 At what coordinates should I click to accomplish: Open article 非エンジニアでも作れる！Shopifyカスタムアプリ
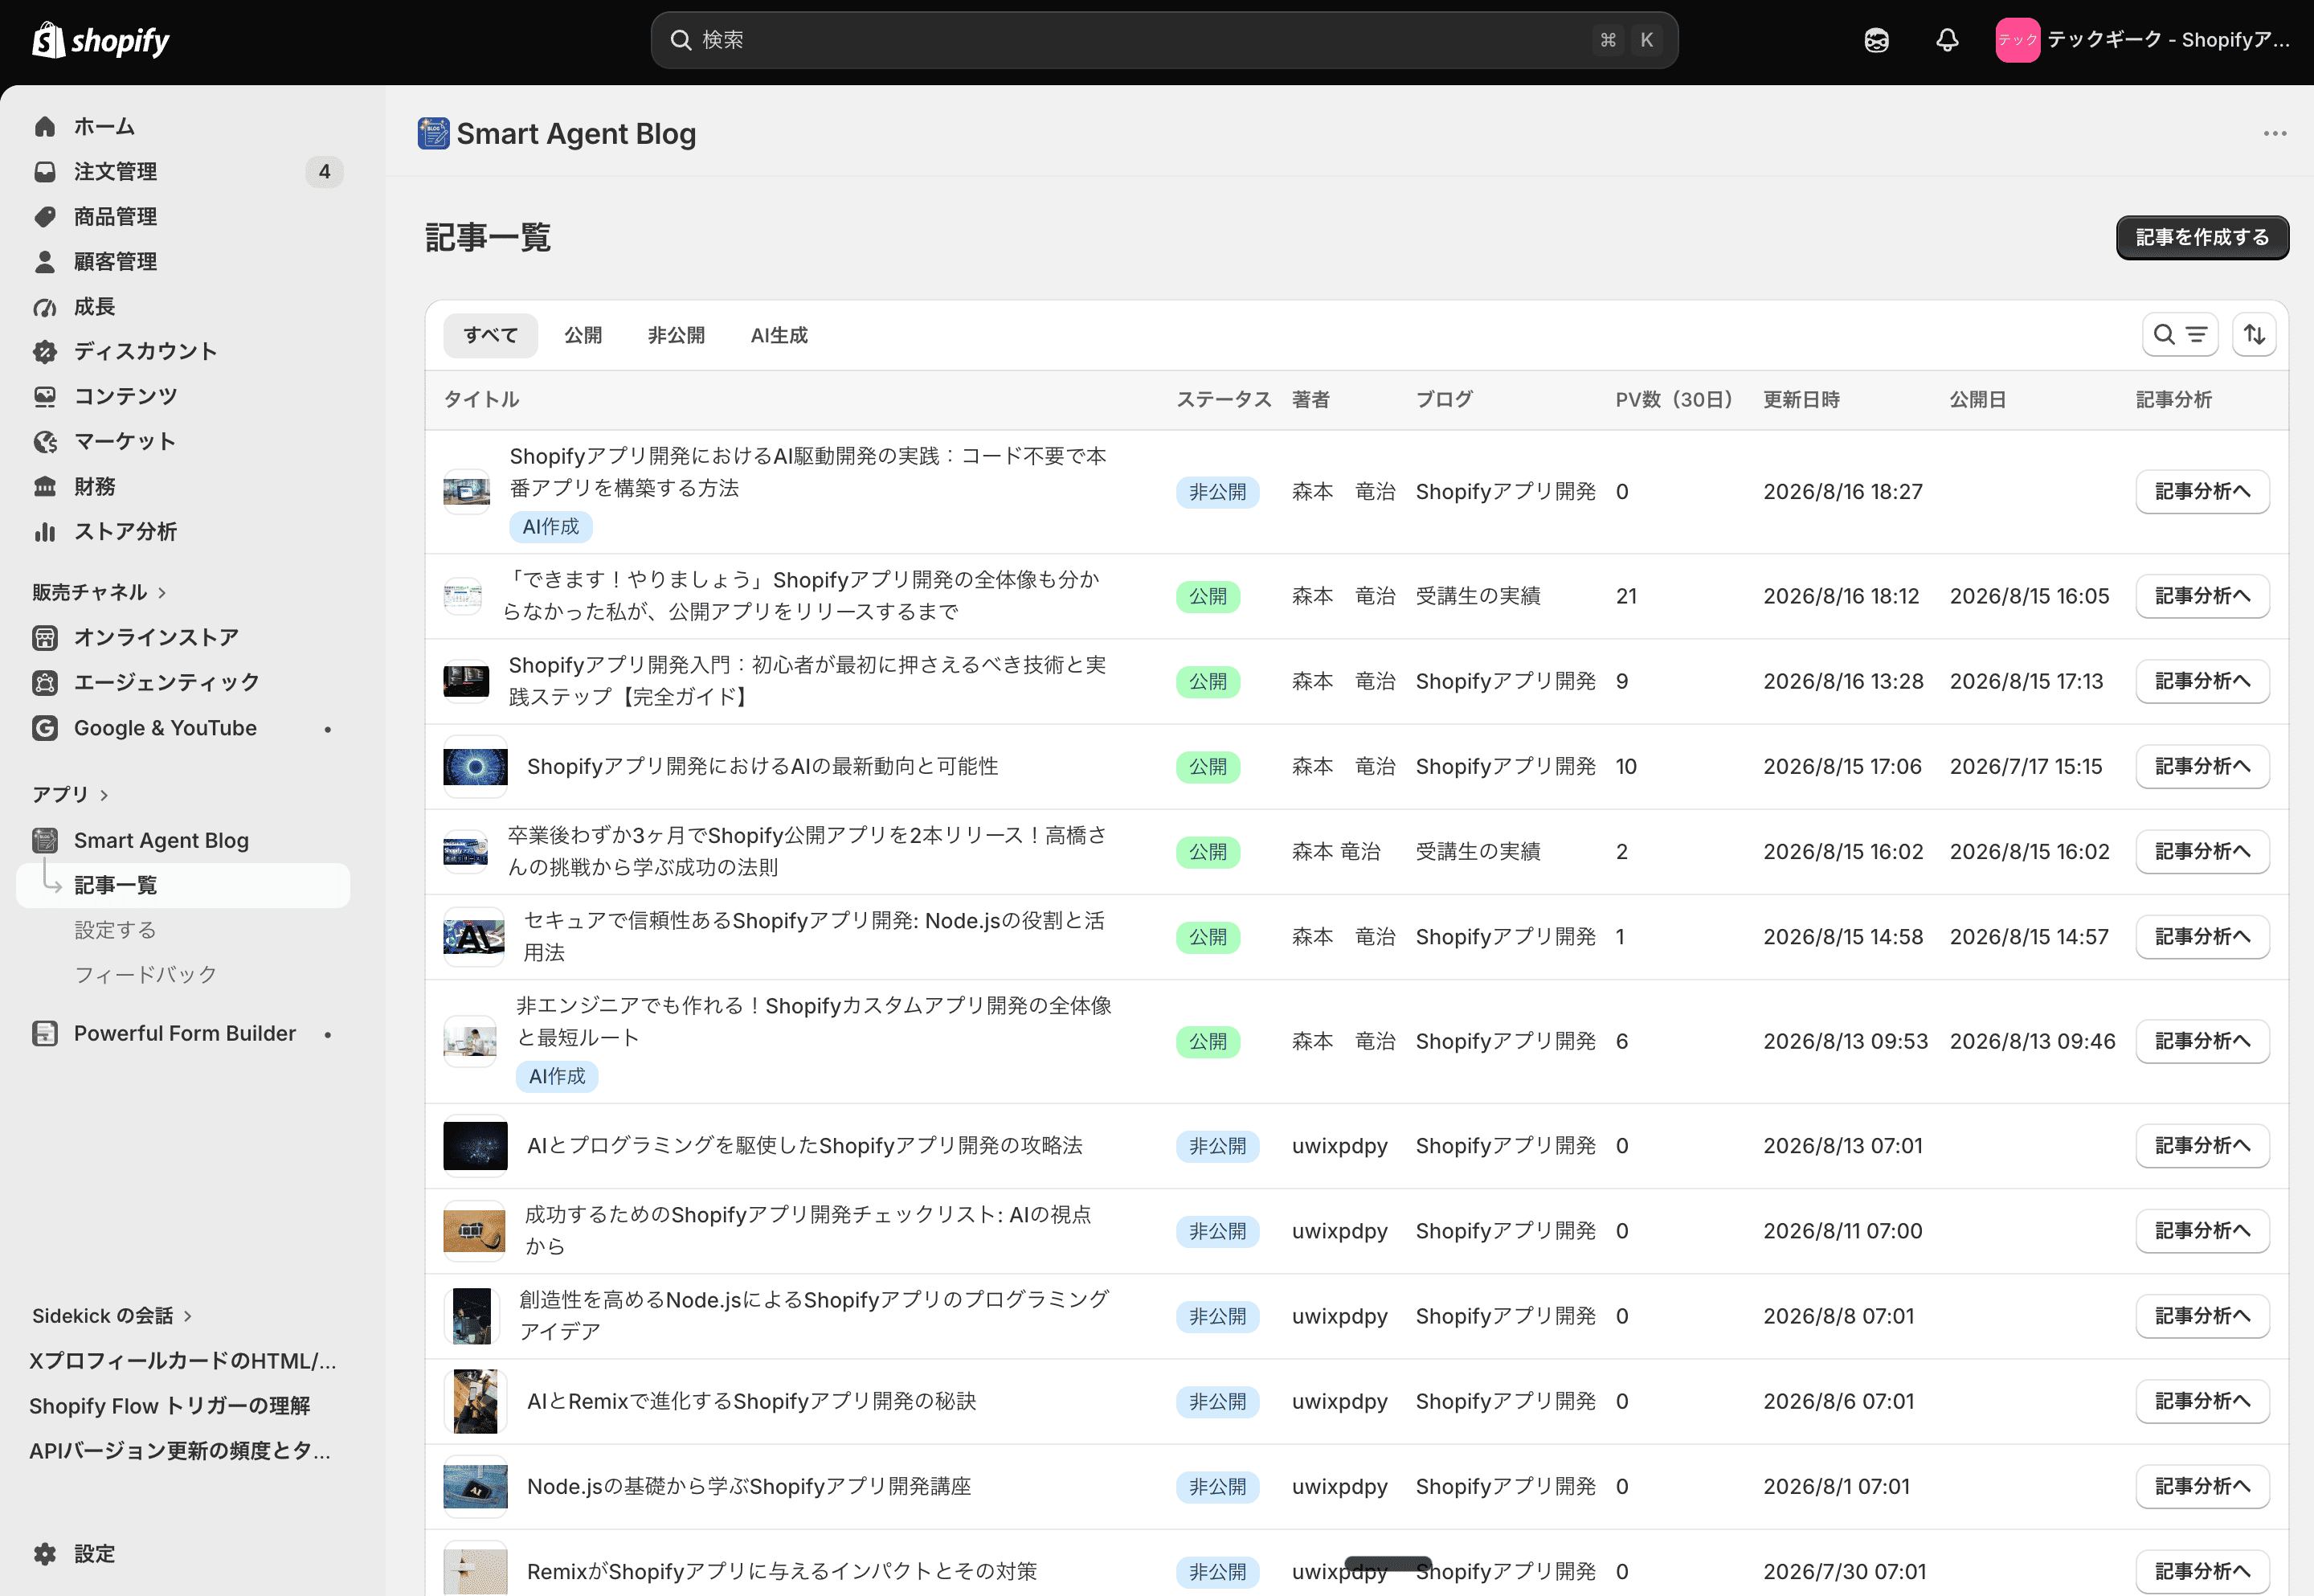[x=812, y=1021]
